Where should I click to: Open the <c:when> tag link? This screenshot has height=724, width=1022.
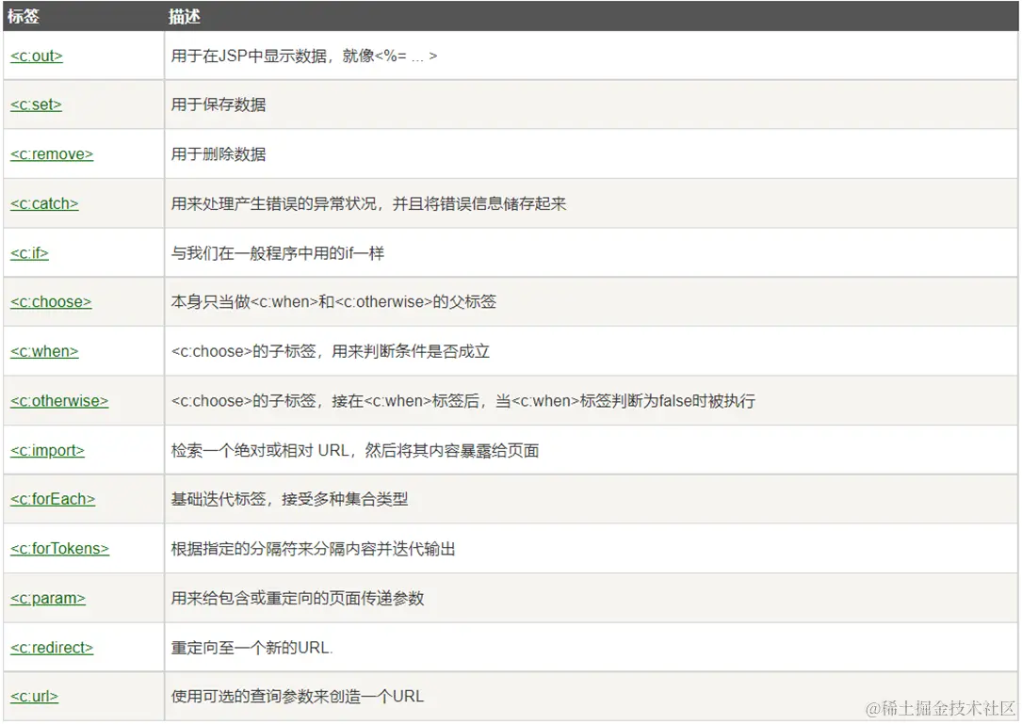point(44,351)
